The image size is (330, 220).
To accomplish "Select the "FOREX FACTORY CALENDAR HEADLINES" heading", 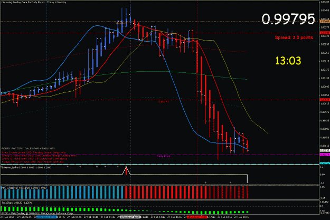I will coord(28,148).
